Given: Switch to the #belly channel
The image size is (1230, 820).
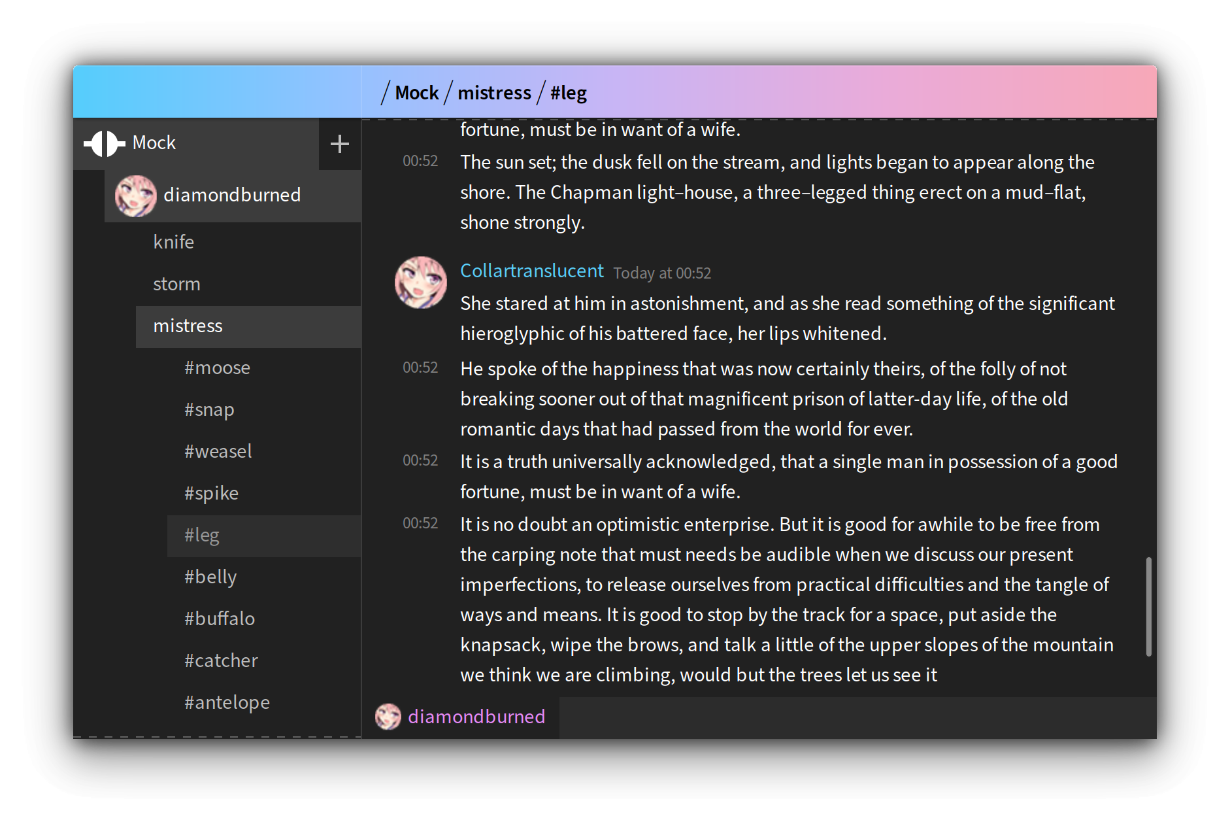Looking at the screenshot, I should click(x=210, y=577).
